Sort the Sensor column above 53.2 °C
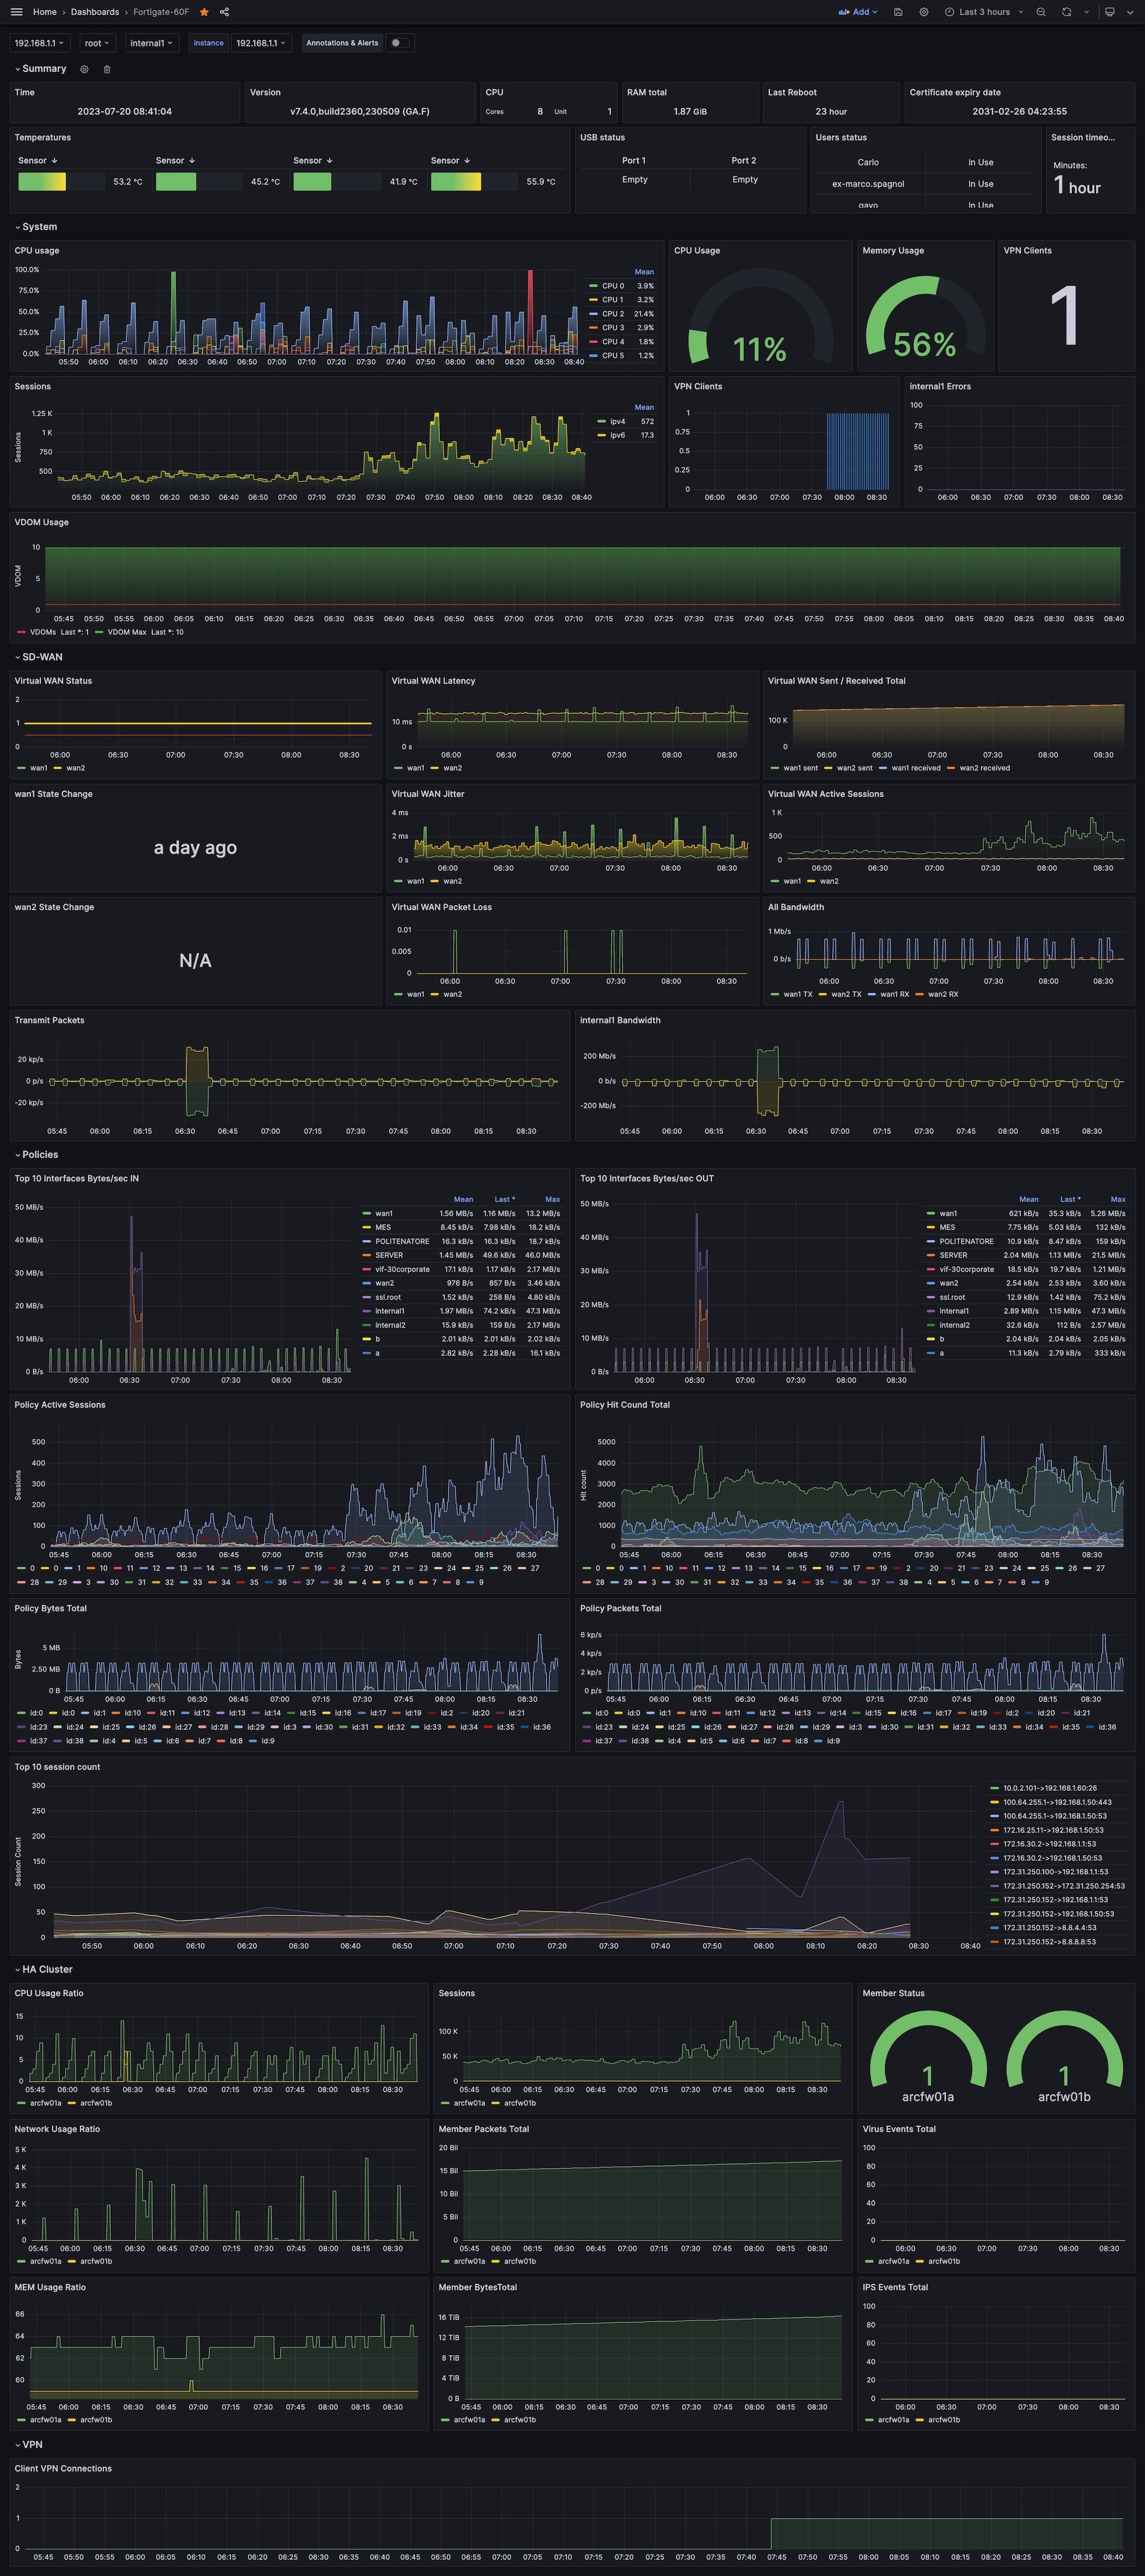This screenshot has height=2576, width=1145. [x=38, y=160]
